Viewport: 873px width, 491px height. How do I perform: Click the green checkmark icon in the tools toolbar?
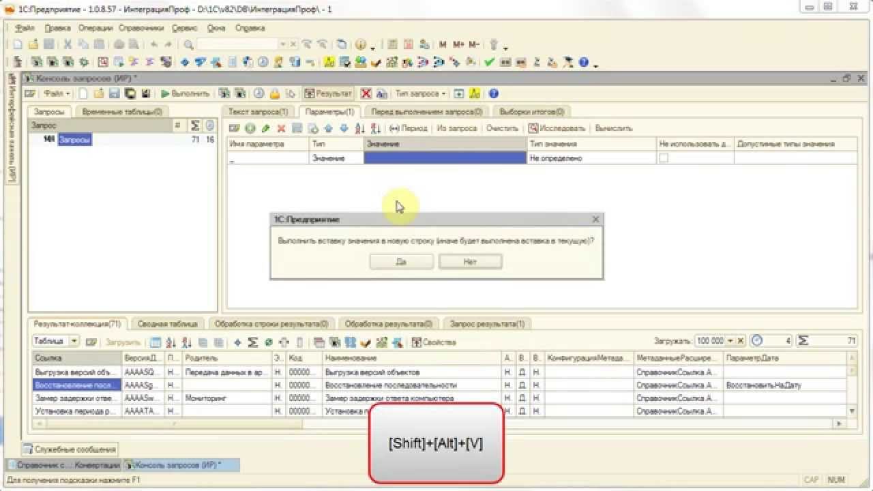[x=489, y=62]
